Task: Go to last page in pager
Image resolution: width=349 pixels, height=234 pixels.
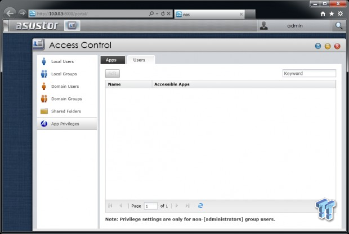Action: click(x=187, y=205)
